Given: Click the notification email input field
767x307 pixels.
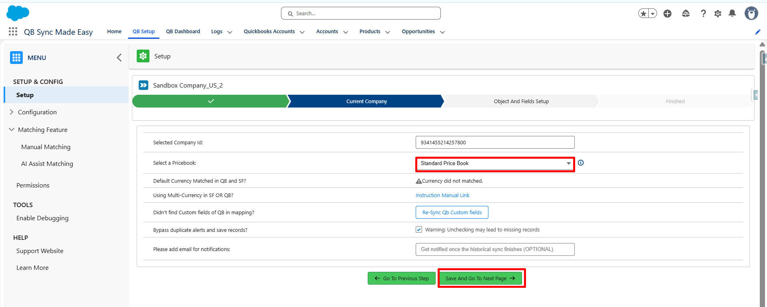Looking at the screenshot, I should click(x=495, y=249).
